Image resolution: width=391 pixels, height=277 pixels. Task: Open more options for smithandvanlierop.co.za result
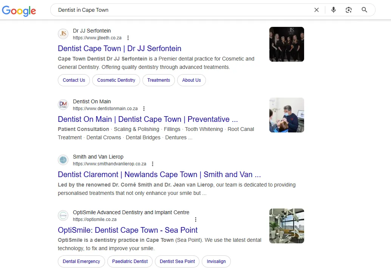click(x=153, y=164)
